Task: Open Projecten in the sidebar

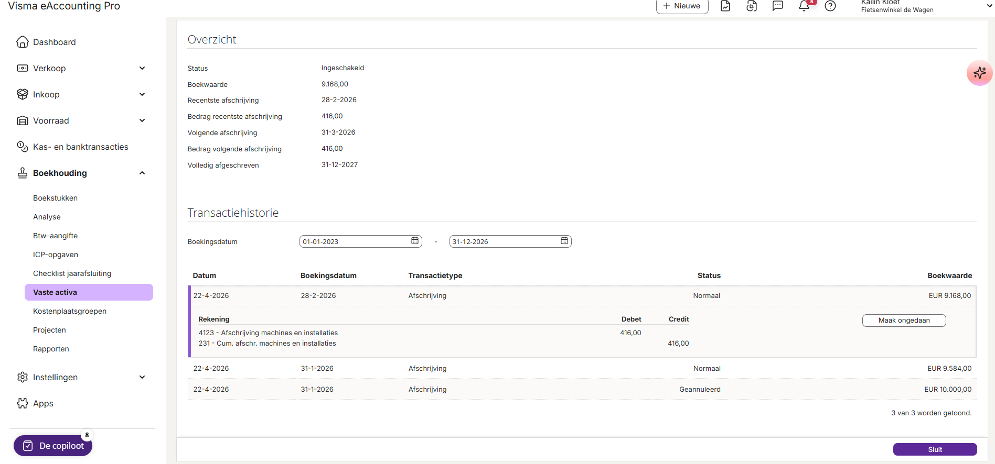Action: pos(49,330)
